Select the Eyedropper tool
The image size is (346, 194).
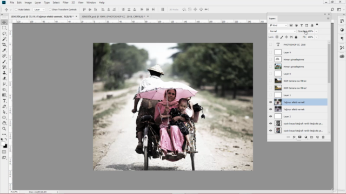click(4, 50)
